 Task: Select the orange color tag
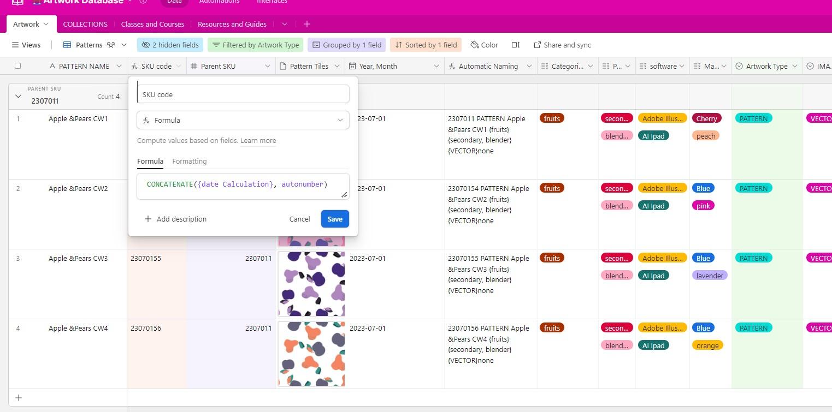pyautogui.click(x=707, y=345)
